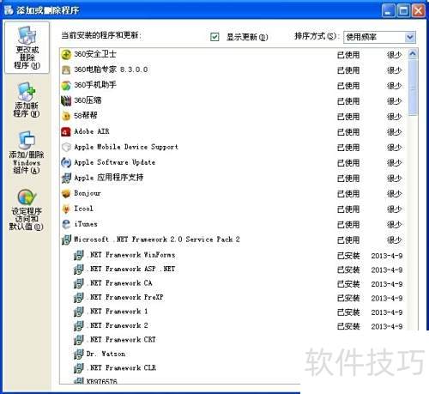Click the 360手机助手 program icon
The image size is (429, 394).
coord(66,85)
